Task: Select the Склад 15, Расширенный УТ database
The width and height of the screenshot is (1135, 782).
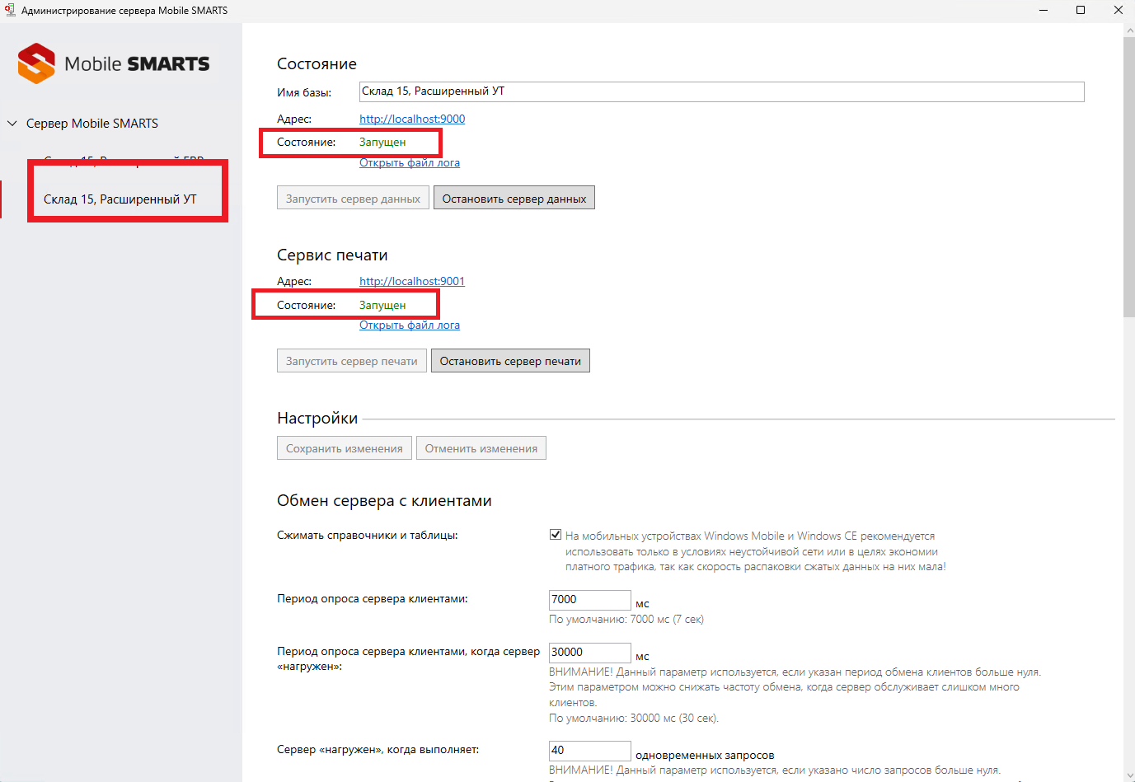Action: click(x=120, y=199)
